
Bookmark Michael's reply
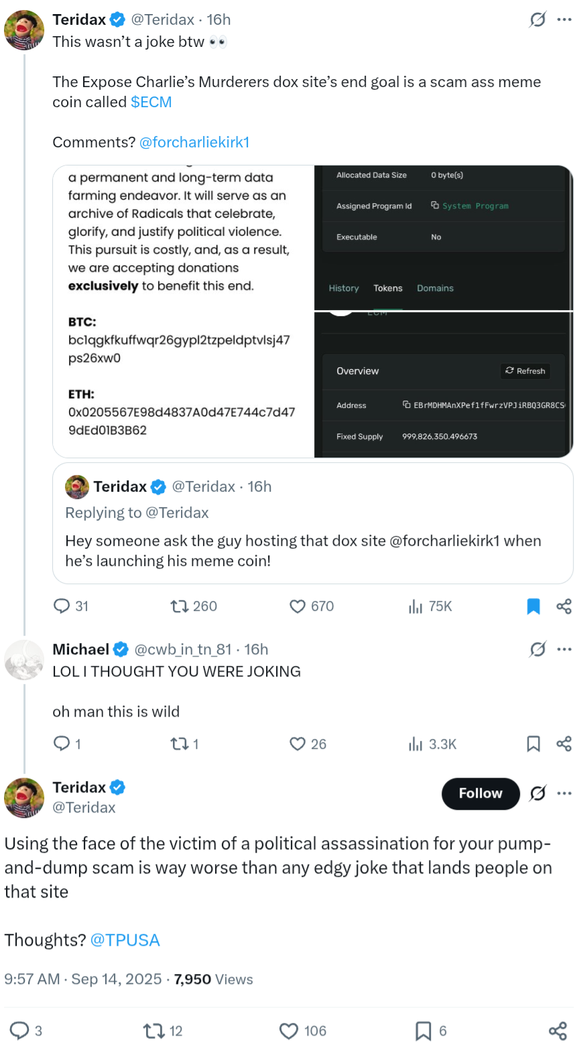(533, 744)
